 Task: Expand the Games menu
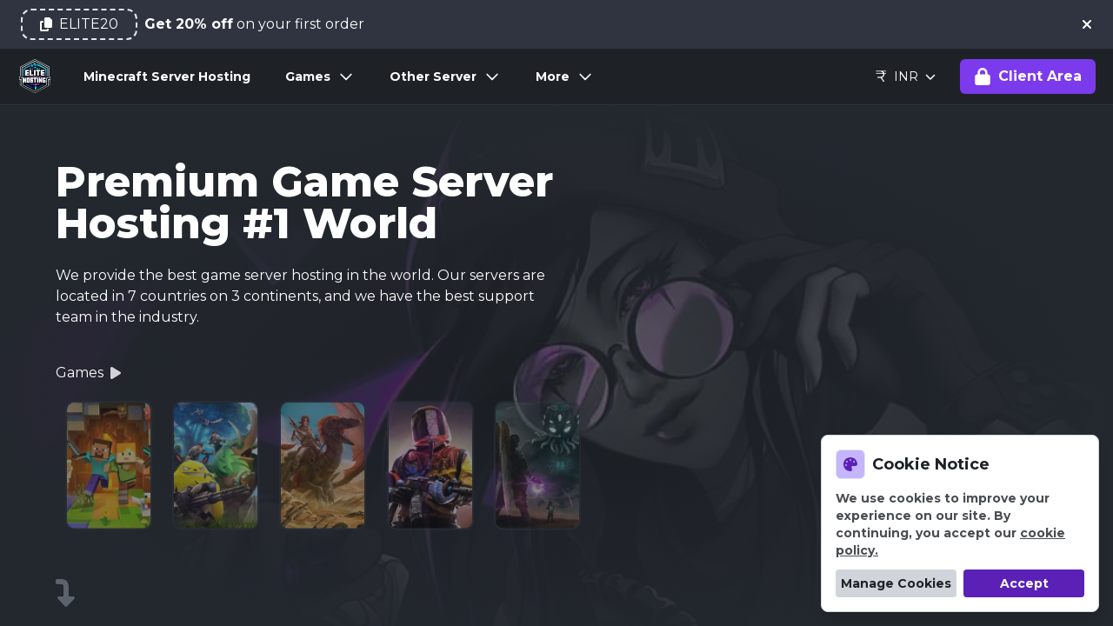[319, 77]
